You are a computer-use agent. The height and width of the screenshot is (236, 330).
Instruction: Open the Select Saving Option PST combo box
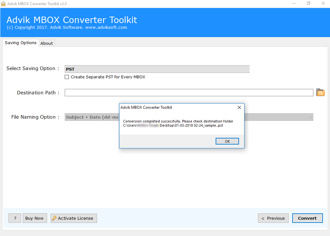tap(157, 69)
